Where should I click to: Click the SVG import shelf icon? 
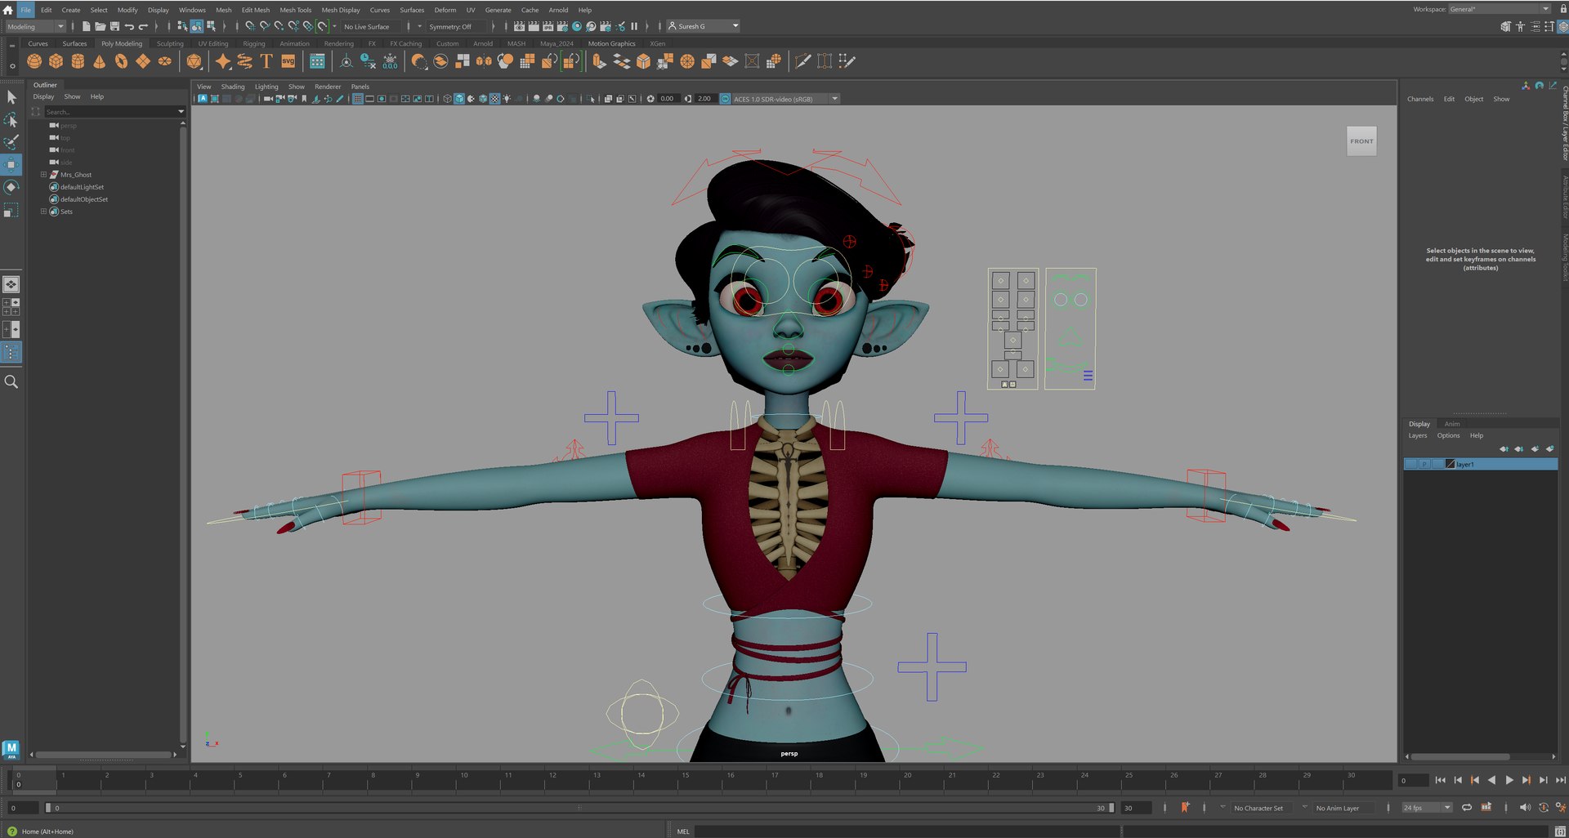coord(288,61)
